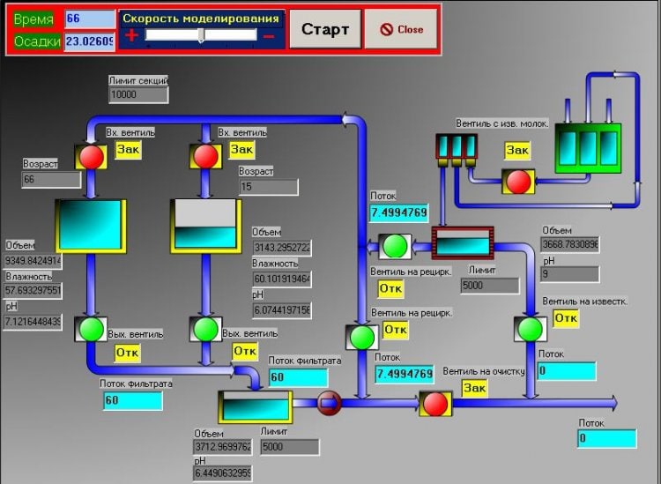Toggle the green outlet valve below the half-filled tank
The height and width of the screenshot is (484, 661).
[205, 329]
